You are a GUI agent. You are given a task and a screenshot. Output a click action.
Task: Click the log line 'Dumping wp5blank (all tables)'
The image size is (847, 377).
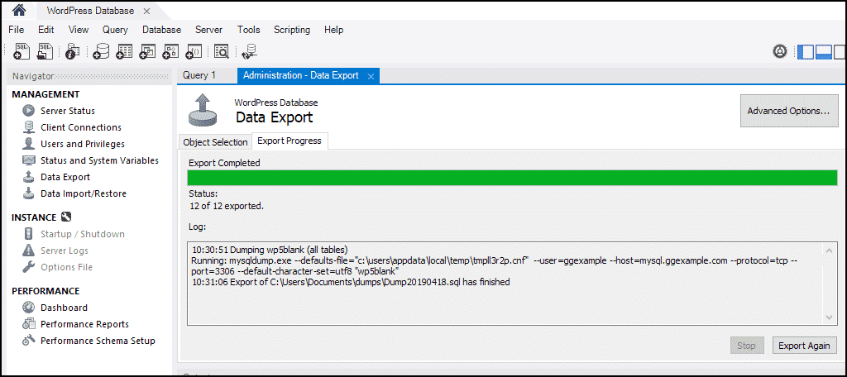(x=270, y=250)
